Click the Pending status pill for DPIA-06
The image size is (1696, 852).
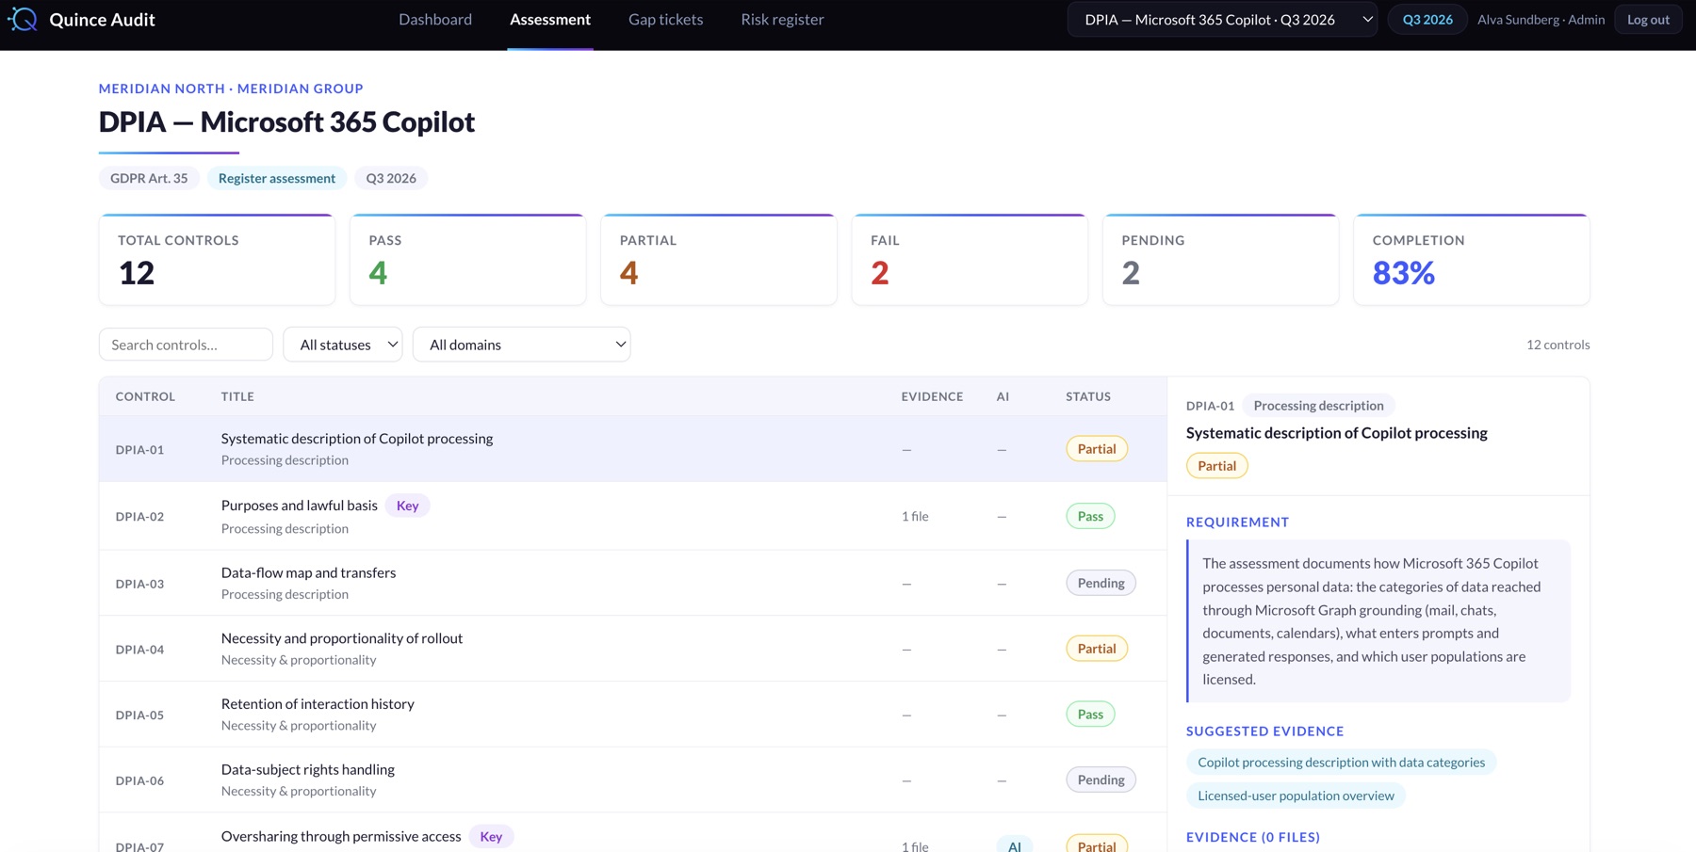click(1101, 780)
